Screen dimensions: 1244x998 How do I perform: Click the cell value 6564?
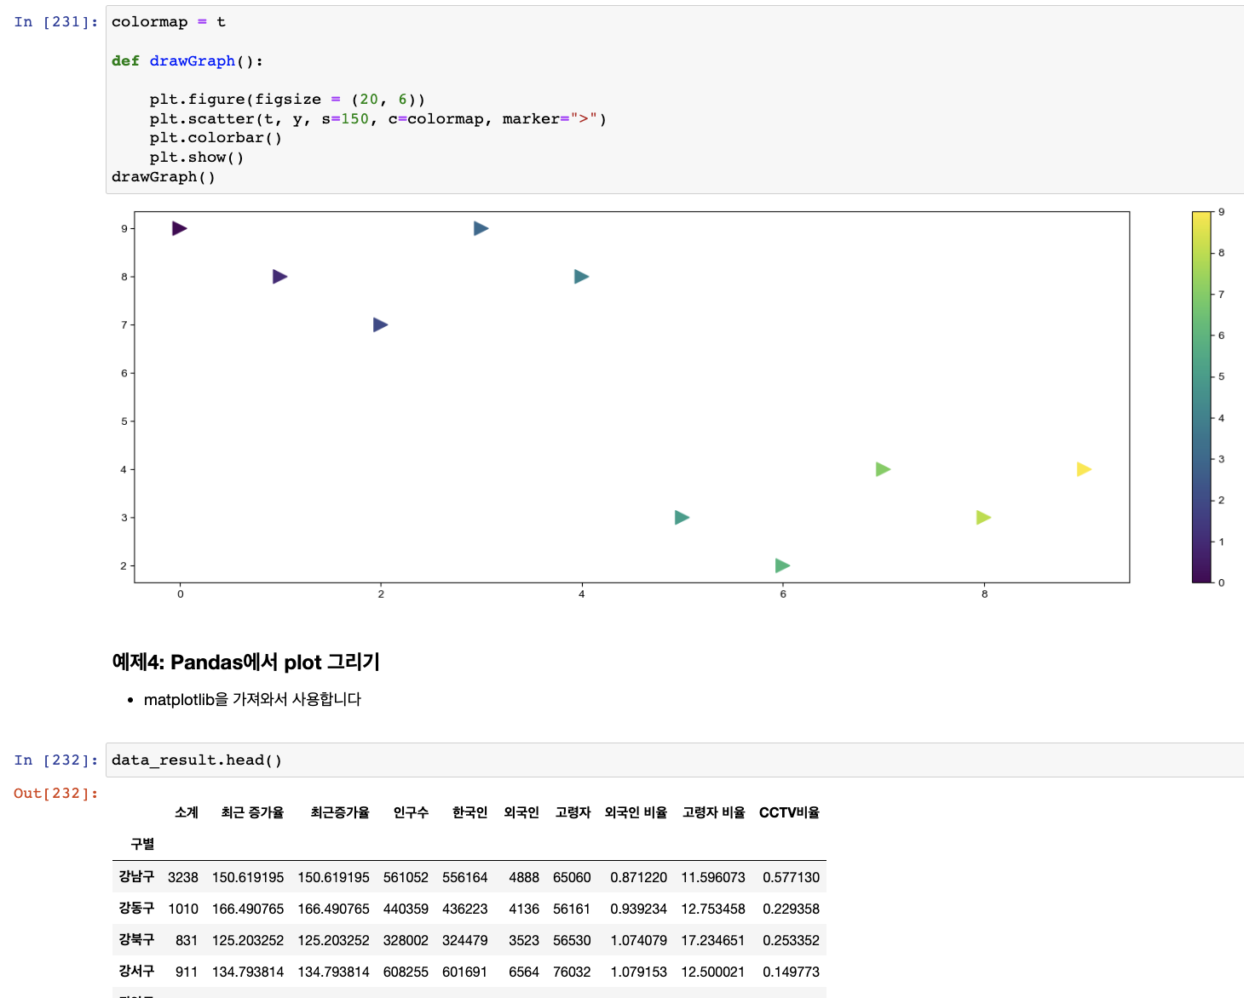click(524, 972)
